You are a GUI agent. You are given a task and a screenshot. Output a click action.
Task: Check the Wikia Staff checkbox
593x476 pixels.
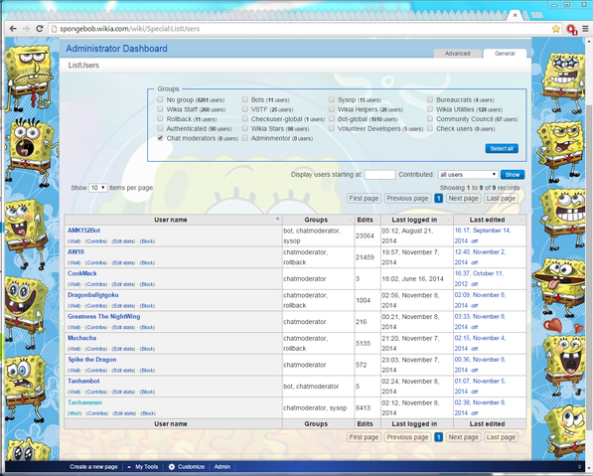point(160,109)
